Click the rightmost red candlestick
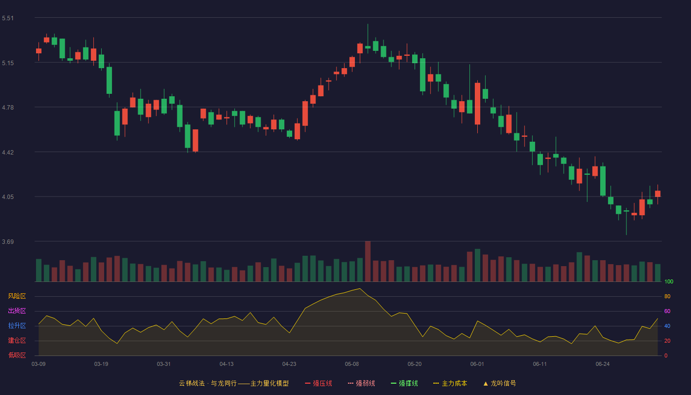 click(657, 194)
